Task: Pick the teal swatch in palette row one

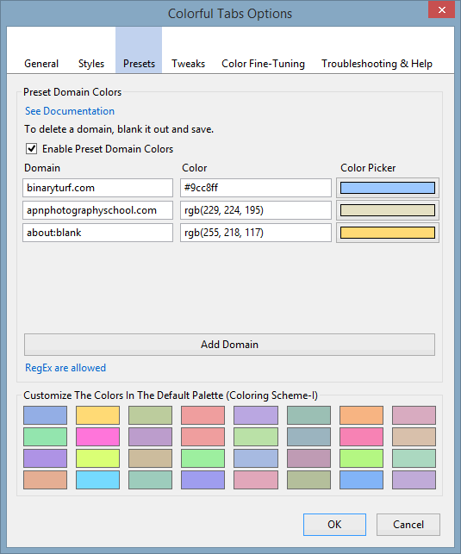Action: tap(308, 415)
